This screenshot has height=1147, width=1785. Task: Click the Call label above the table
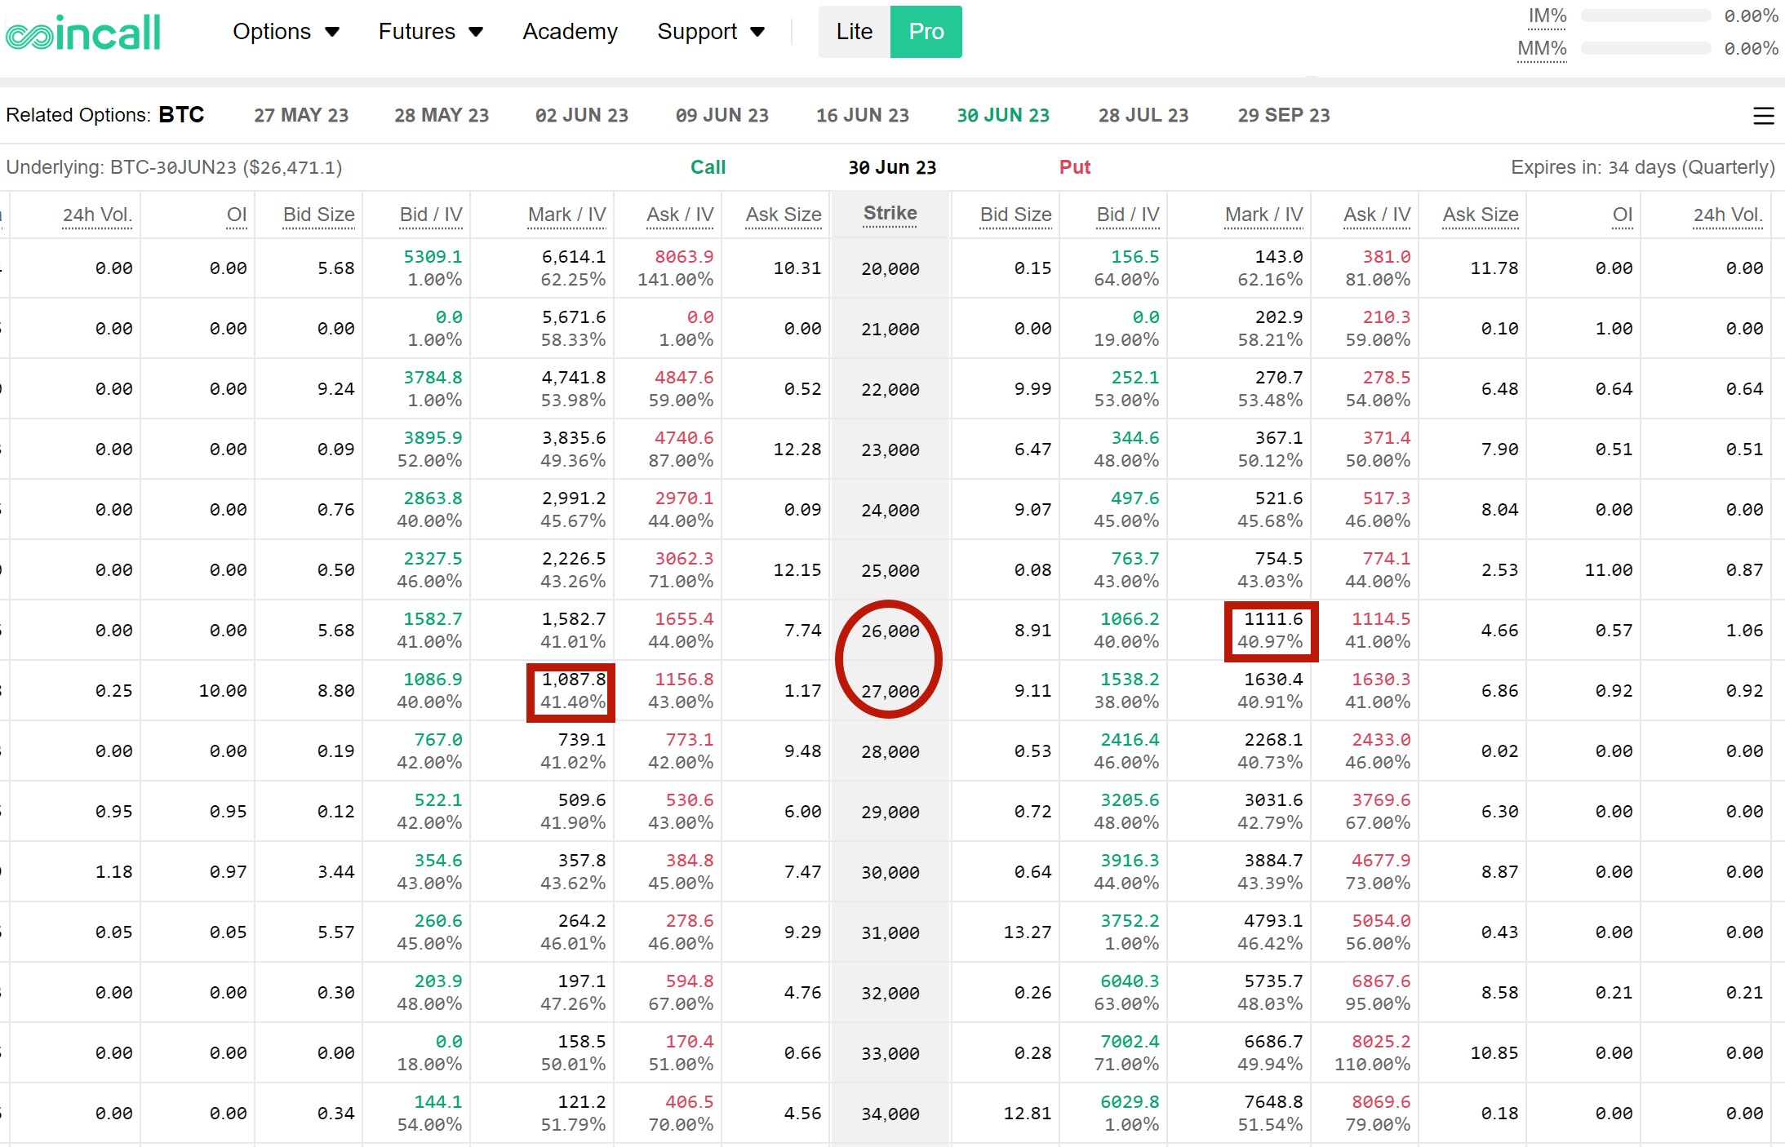[708, 167]
